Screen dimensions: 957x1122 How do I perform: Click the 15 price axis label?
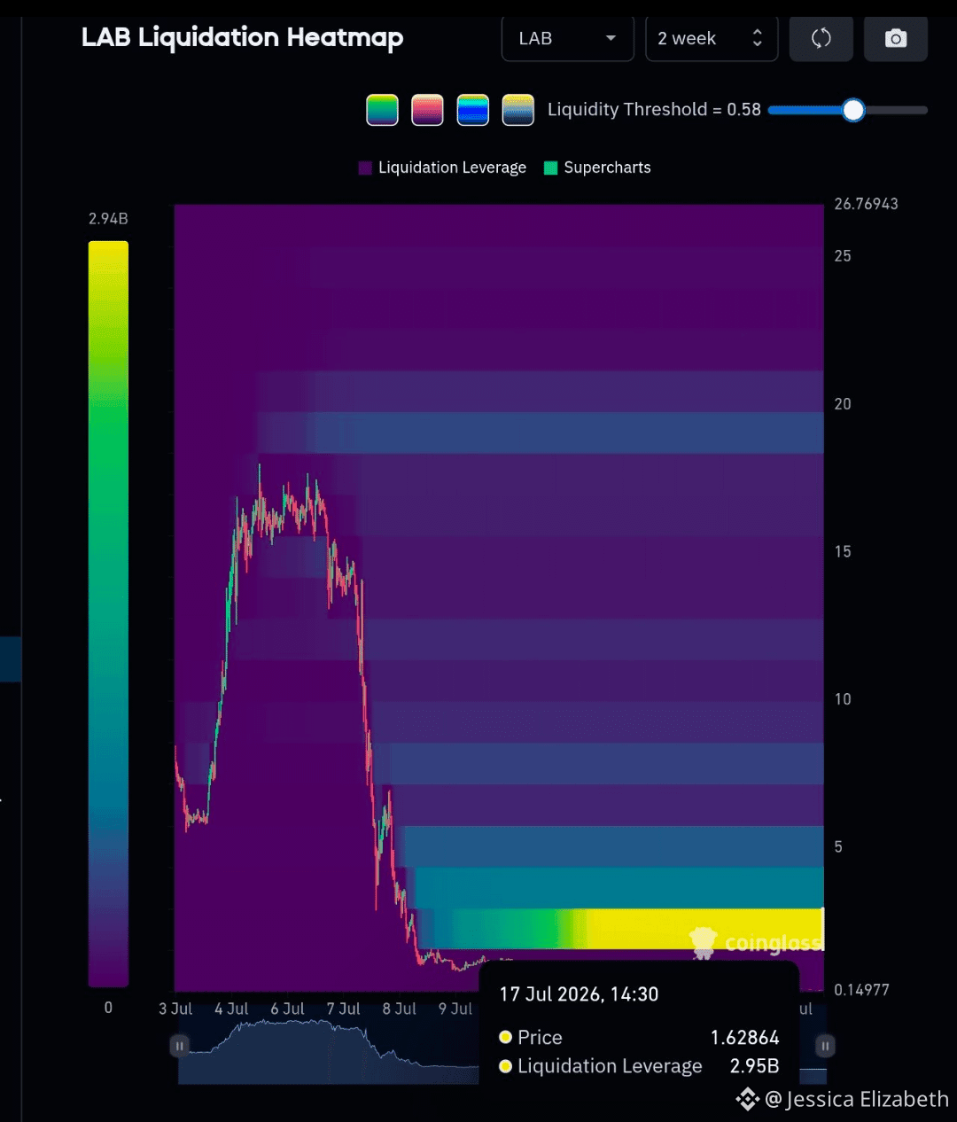point(843,551)
